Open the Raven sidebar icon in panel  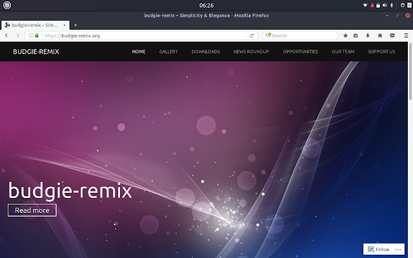409,5
